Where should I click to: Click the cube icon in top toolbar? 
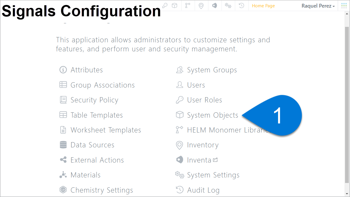tap(175, 6)
